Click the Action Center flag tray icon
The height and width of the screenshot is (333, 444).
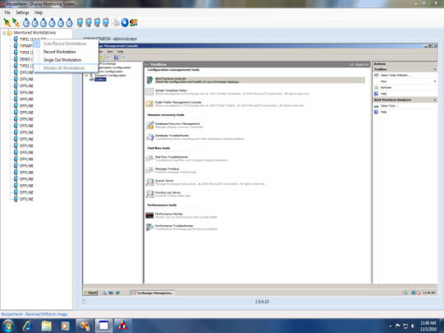point(398,326)
